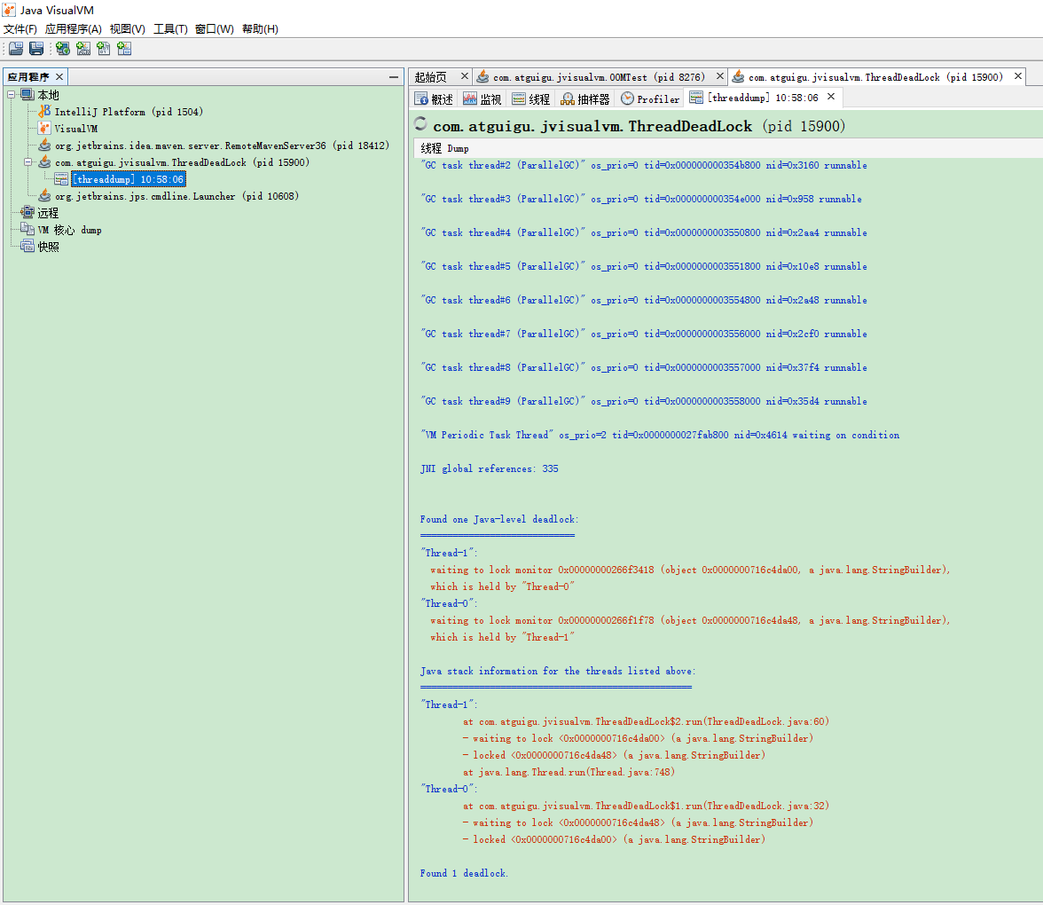This screenshot has width=1043, height=905.
Task: Click 'Java stack information for the threads' line
Action: (557, 671)
